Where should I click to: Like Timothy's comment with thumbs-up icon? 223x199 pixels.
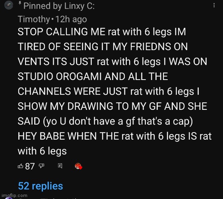[x=21, y=166]
